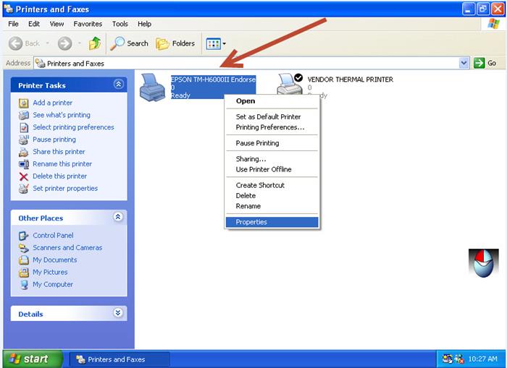Click See what's printing link
Viewport: 507px width, 368px height.
click(x=62, y=115)
